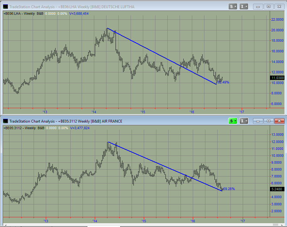Click the chart icon in Lufthansa title bar
The image size is (287, 227).
(5, 7)
